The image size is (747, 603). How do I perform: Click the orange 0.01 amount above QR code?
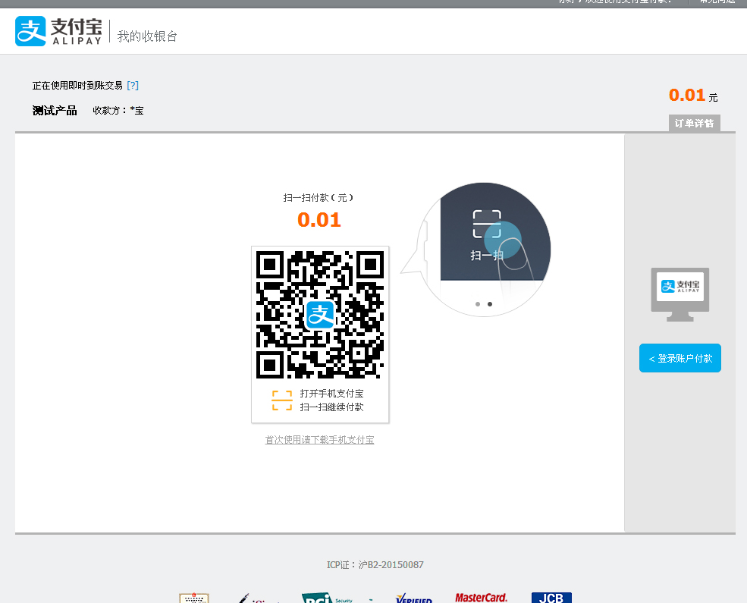[319, 219]
